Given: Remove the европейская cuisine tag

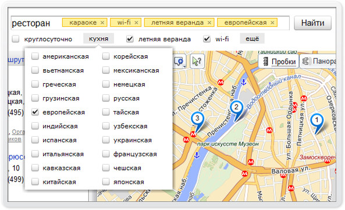Looking at the screenshot, I should coord(272,23).
